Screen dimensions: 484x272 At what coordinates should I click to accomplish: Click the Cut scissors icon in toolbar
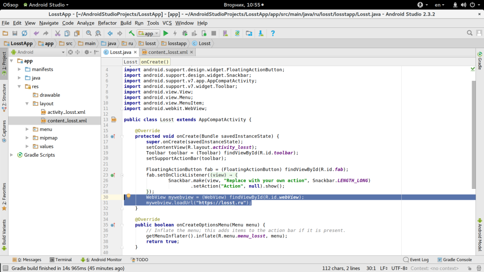58,34
